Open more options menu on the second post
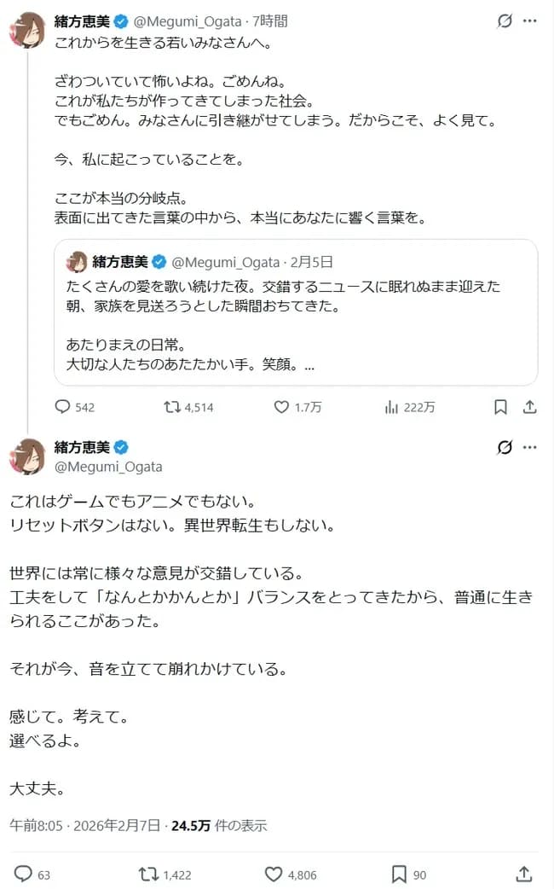This screenshot has width=554, height=889. 530,446
